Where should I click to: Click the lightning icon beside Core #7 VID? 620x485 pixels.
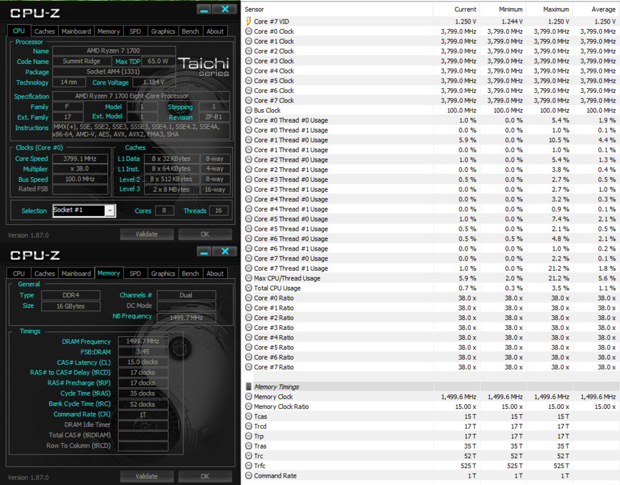pos(249,21)
